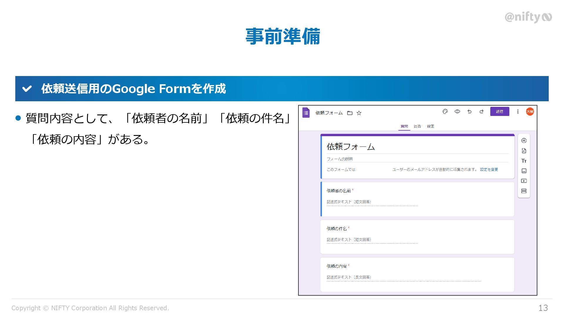Viewport: 564px width, 317px height.
Task: Switch to the 質問 tab
Action: coord(404,126)
